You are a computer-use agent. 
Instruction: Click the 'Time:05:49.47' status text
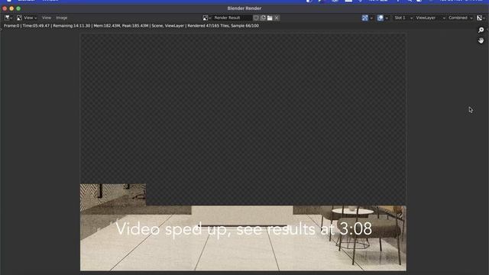[x=36, y=26]
